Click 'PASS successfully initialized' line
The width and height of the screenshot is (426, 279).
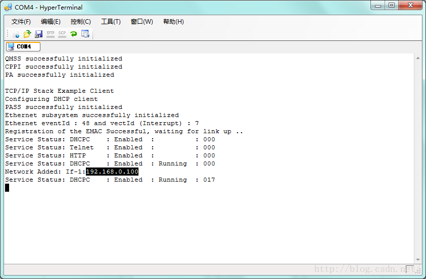[x=64, y=107]
